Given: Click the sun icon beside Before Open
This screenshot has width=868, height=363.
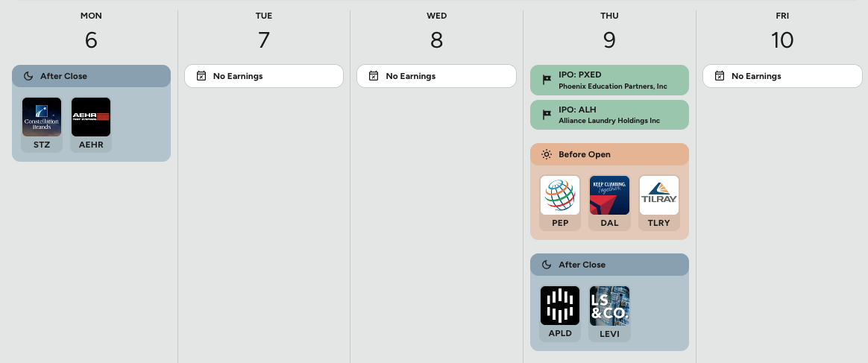Looking at the screenshot, I should (x=547, y=154).
